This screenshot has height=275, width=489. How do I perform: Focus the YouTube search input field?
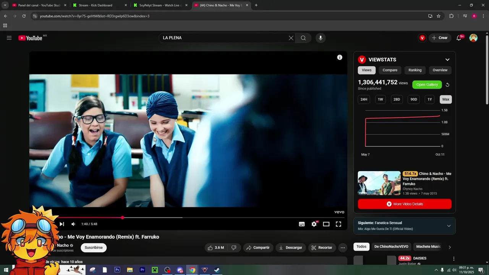[224, 38]
